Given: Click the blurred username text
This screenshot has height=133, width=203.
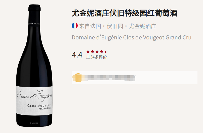Looking at the screenshot, I should 110,78.
